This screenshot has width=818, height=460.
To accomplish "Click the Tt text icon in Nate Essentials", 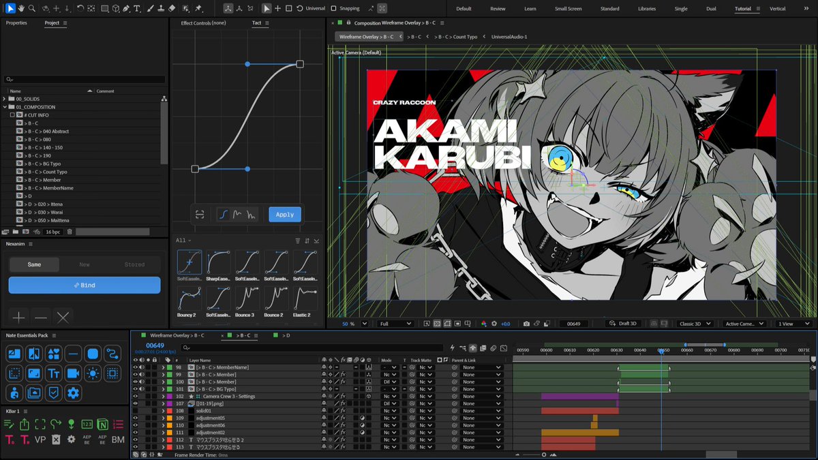I will pyautogui.click(x=53, y=373).
